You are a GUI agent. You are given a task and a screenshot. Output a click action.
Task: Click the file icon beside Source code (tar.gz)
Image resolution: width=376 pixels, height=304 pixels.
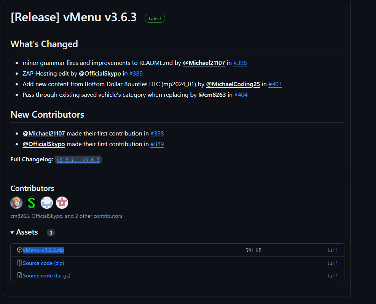(x=19, y=275)
